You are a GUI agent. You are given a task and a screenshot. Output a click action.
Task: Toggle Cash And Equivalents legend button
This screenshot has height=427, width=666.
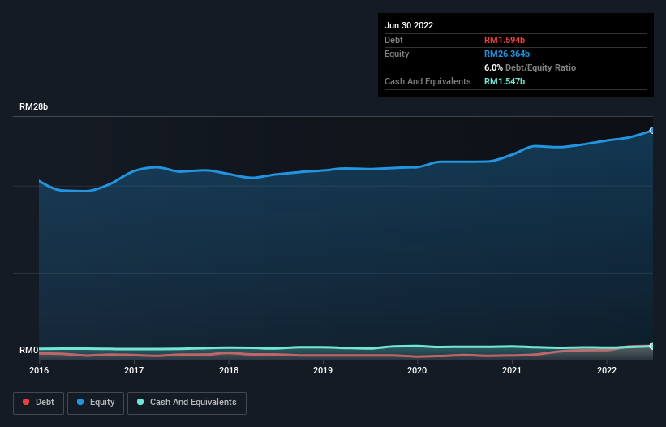coord(187,403)
